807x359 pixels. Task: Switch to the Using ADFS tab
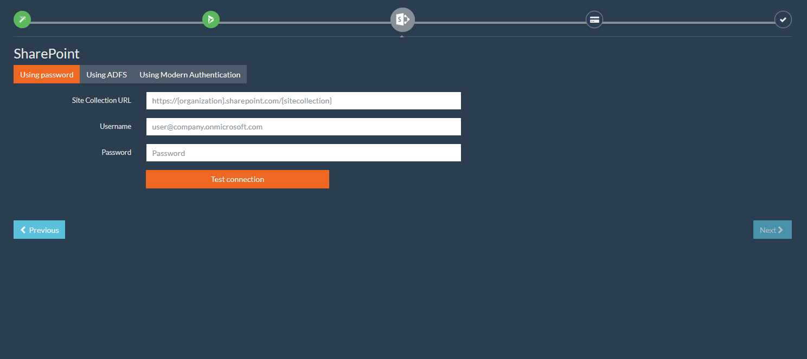pyautogui.click(x=106, y=75)
